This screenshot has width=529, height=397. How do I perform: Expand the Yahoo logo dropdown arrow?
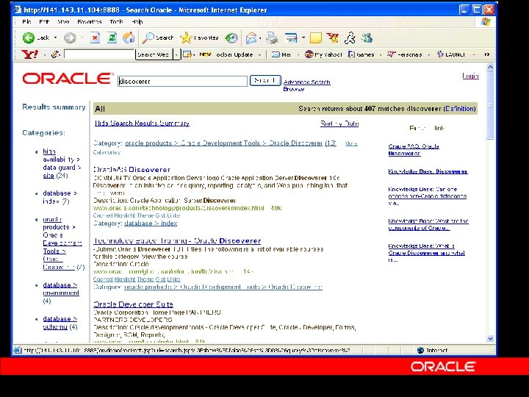pyautogui.click(x=44, y=54)
